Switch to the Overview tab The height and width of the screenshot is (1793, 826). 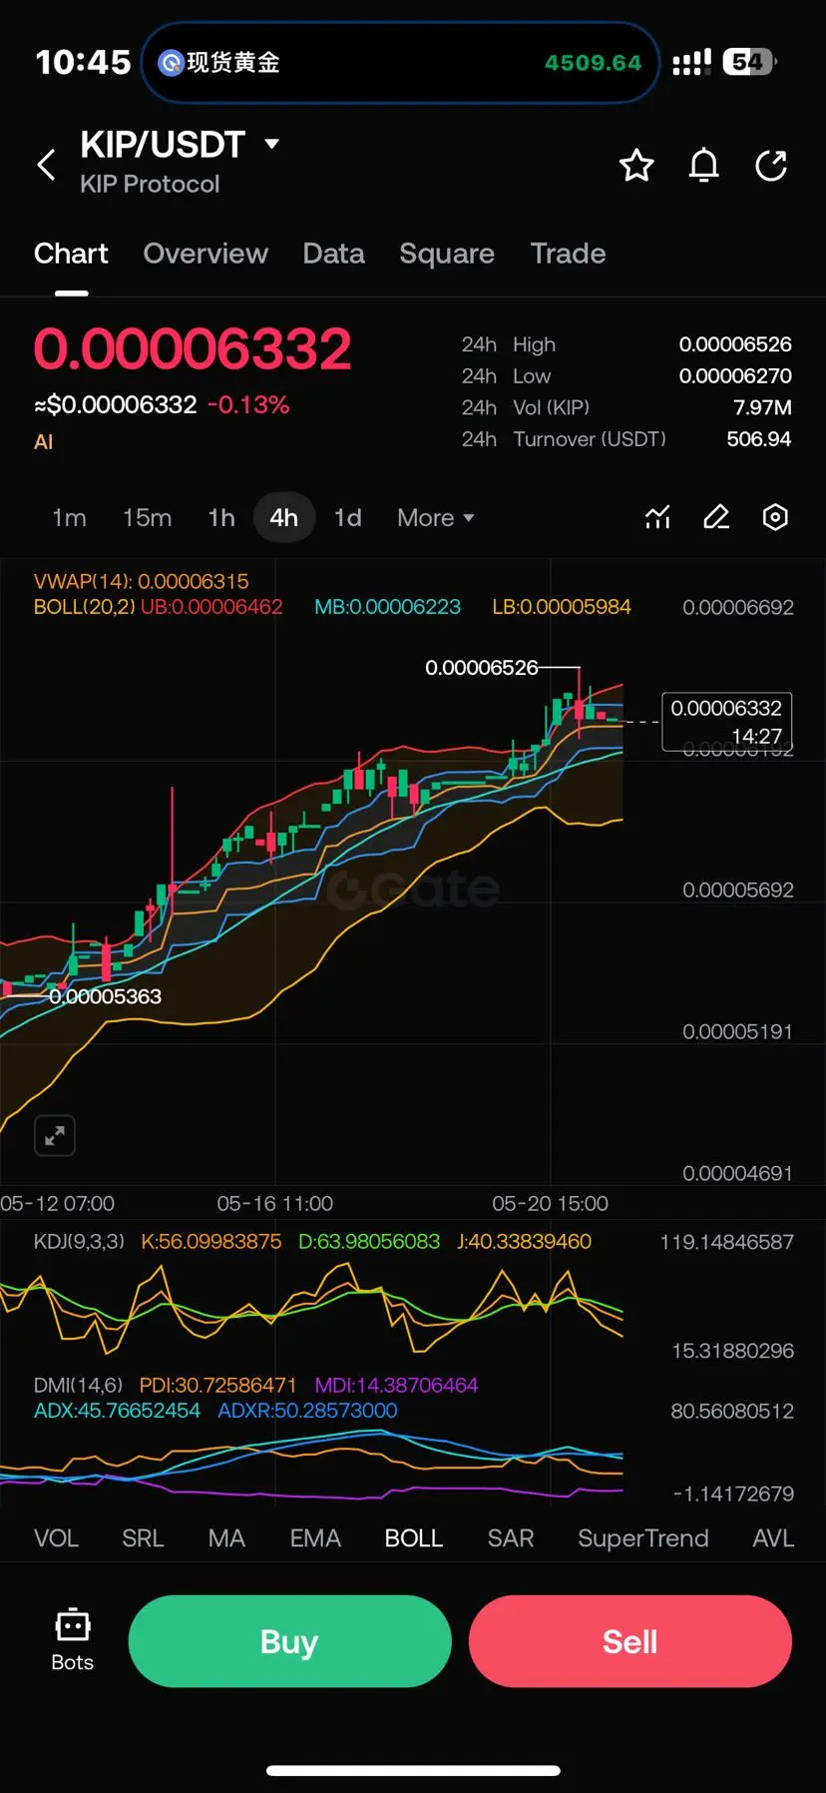click(x=206, y=254)
